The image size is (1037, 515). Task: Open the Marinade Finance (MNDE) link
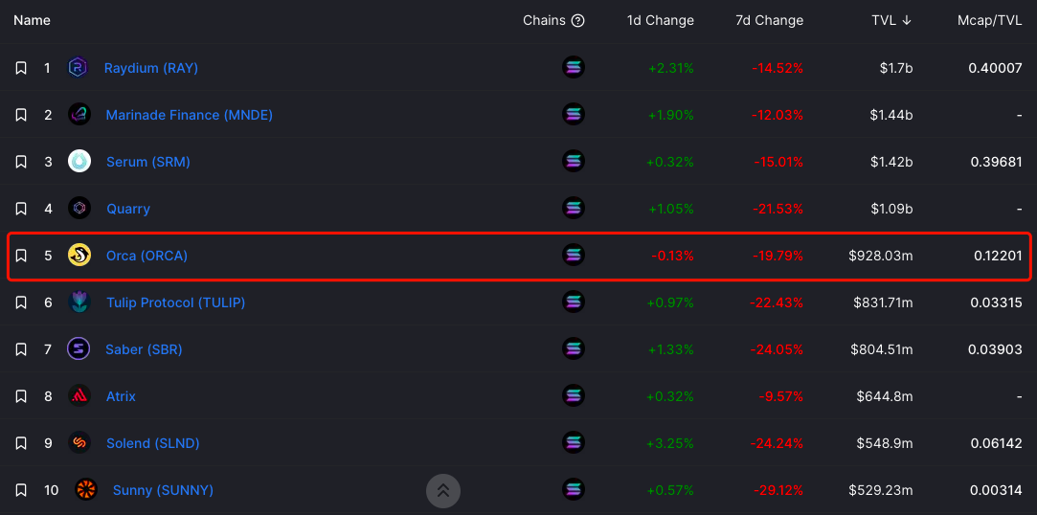190,114
